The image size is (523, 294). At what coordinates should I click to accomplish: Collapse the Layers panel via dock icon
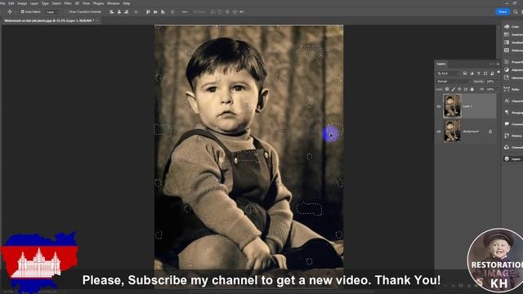coord(507,158)
